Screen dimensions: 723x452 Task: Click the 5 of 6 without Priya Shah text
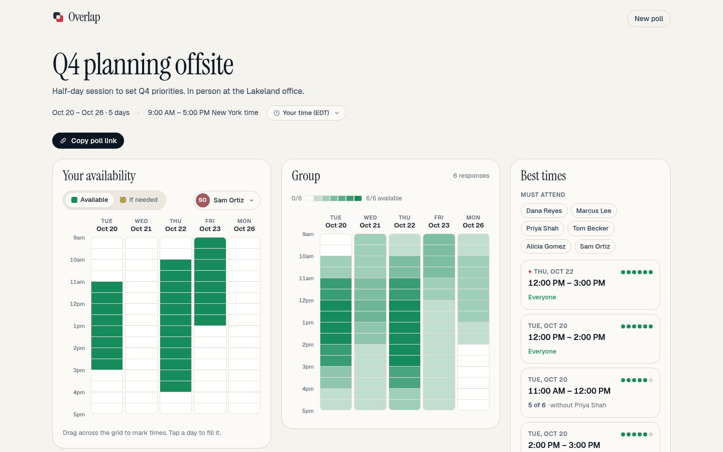(x=567, y=405)
